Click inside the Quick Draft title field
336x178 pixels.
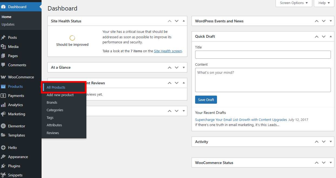[x=263, y=54]
